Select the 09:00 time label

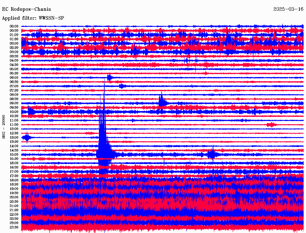click(14, 103)
